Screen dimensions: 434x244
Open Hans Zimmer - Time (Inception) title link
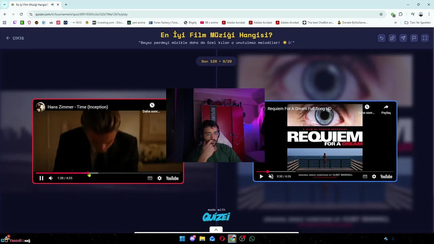pyautogui.click(x=78, y=107)
